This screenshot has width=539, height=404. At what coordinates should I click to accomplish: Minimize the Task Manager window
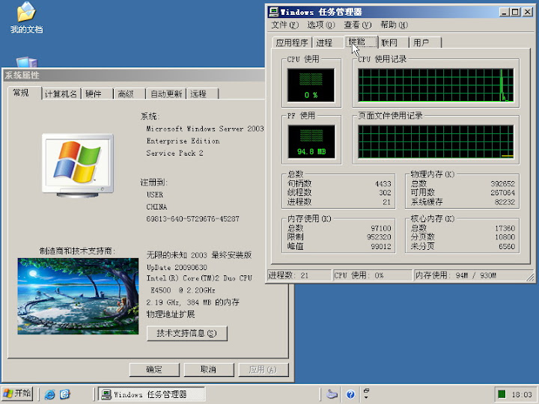pyautogui.click(x=504, y=13)
